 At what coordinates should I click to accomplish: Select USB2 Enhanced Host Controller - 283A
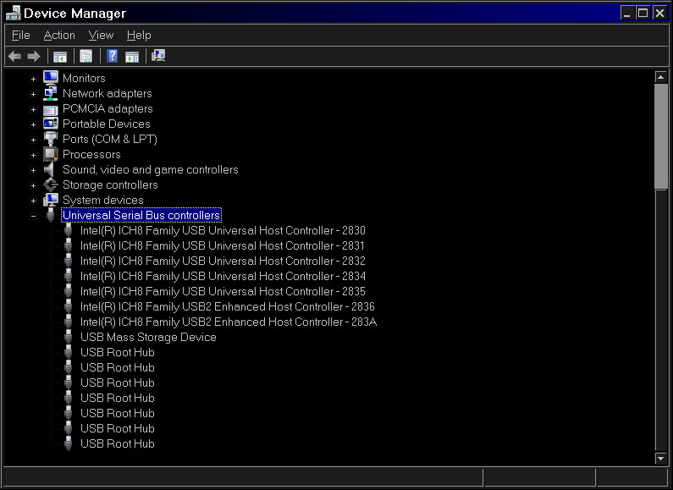tap(229, 322)
